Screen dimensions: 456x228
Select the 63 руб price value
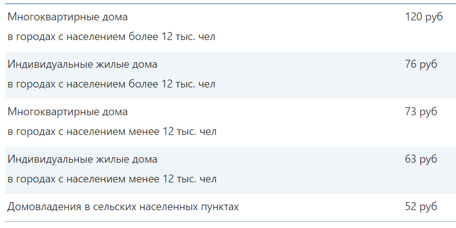click(421, 160)
